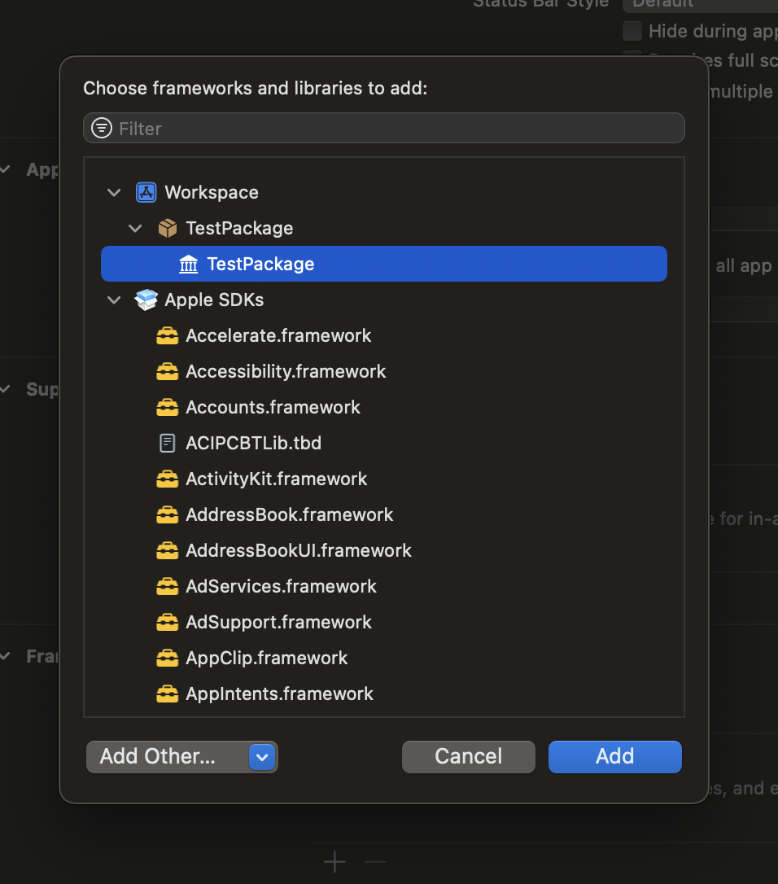Collapse the TestPackage disclosure chevron

click(x=135, y=228)
